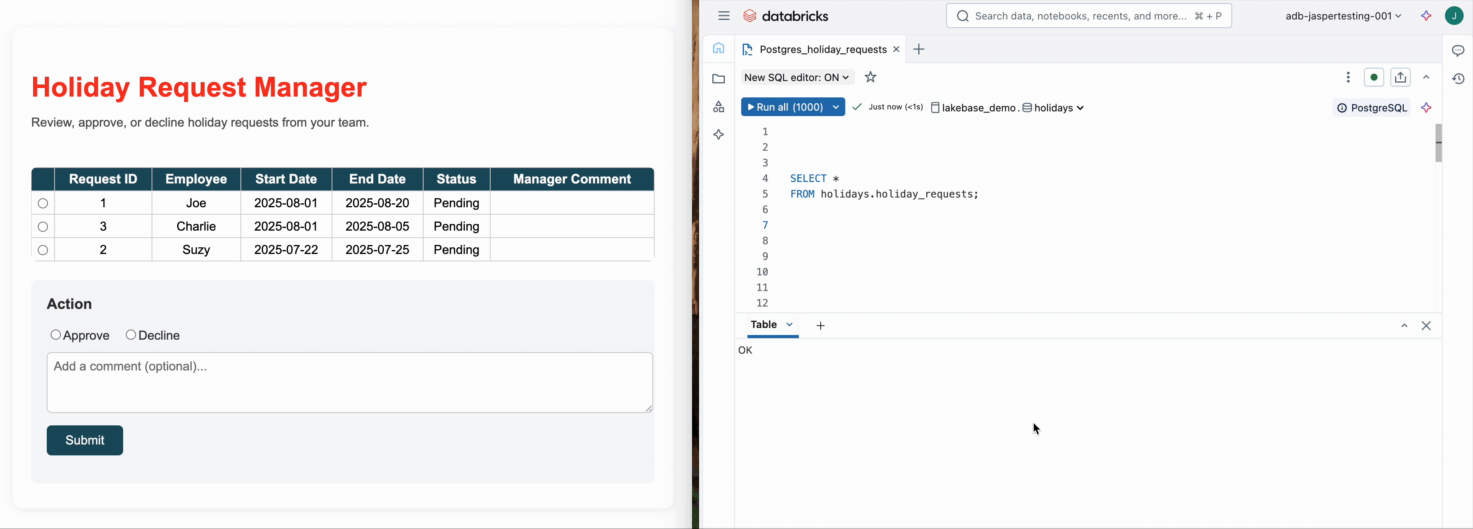This screenshot has width=1473, height=529.
Task: Expand the New SQL editor ON dropdown
Action: 797,77
